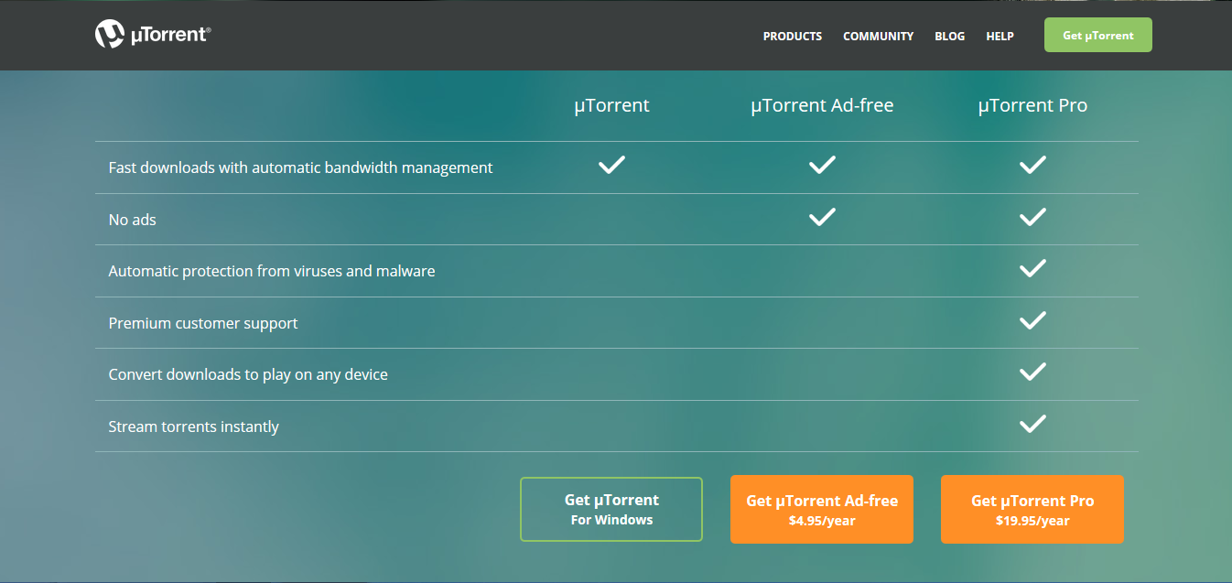Click 'Premium customer support' feature label
Viewport: 1232px width, 583px height.
pyautogui.click(x=203, y=323)
